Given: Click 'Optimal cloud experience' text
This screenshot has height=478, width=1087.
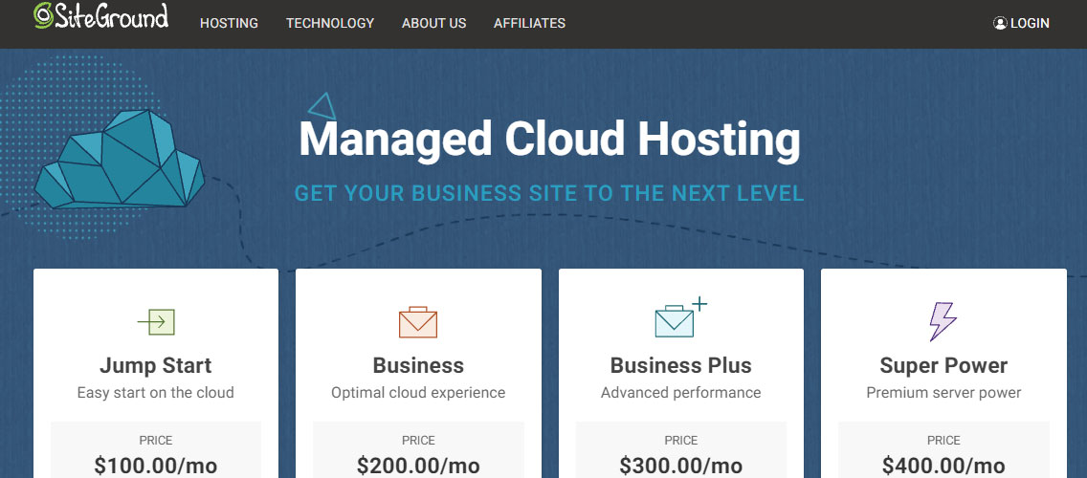Looking at the screenshot, I should (418, 393).
